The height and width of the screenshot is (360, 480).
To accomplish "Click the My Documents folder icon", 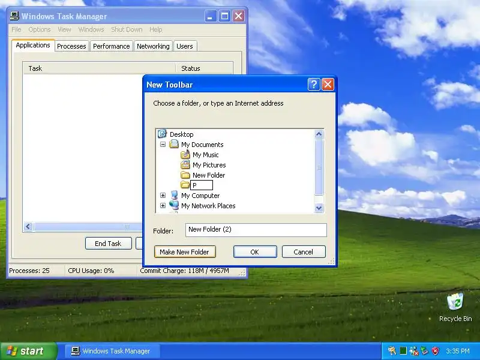I will 174,144.
